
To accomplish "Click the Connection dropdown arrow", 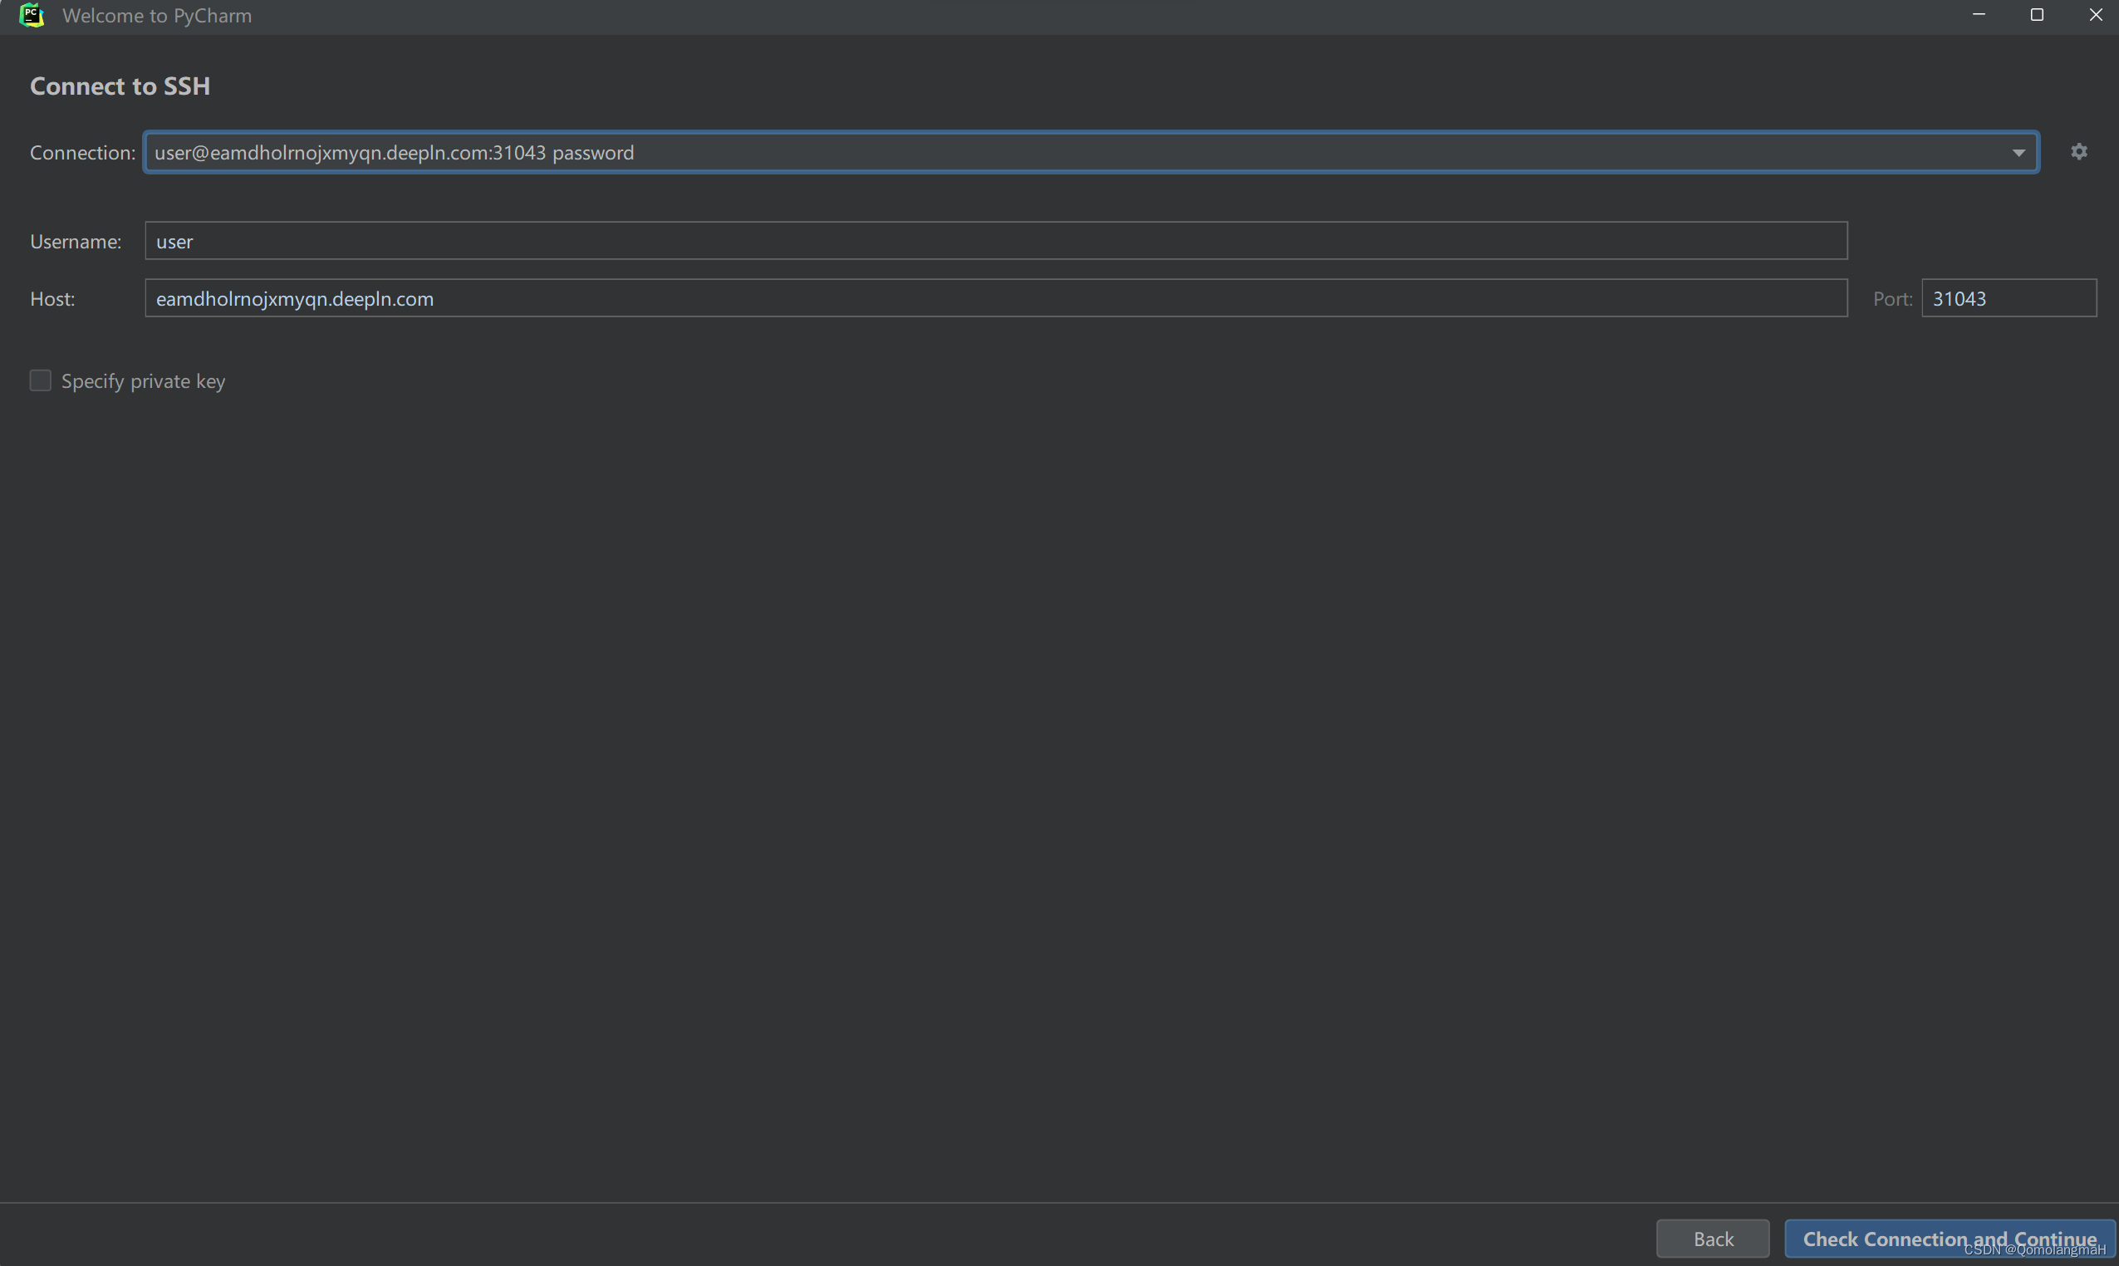I will pos(2018,152).
